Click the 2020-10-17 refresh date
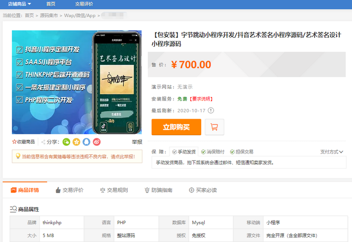The image size is (352, 242). click(191, 110)
